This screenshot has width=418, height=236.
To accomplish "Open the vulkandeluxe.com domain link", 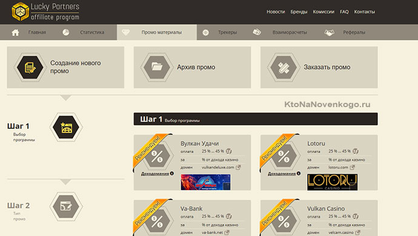I will [218, 167].
